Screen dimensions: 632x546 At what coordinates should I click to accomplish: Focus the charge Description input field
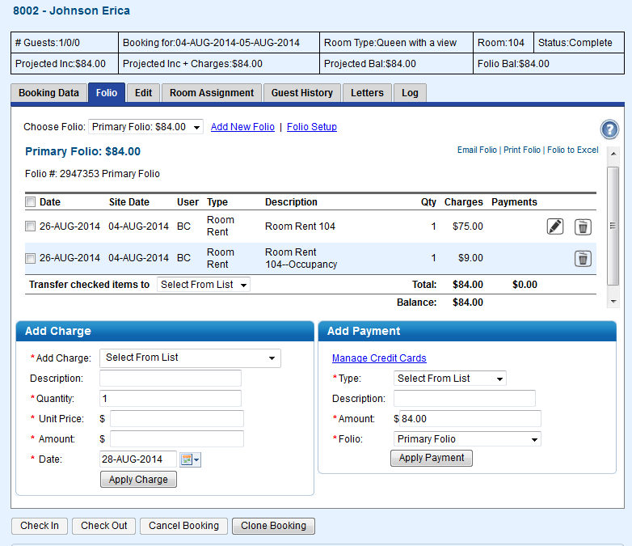[x=171, y=378]
